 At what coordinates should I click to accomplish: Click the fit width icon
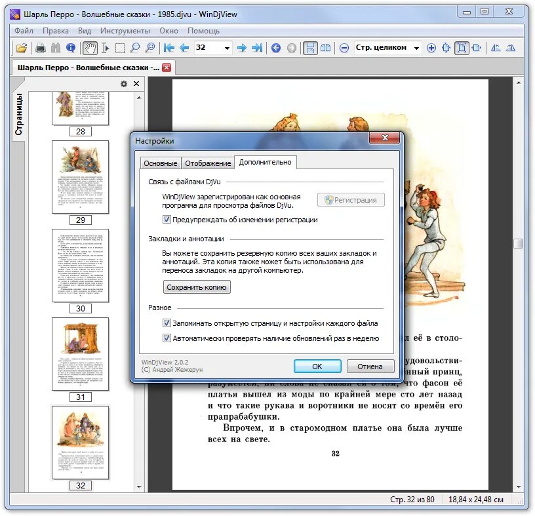click(477, 48)
